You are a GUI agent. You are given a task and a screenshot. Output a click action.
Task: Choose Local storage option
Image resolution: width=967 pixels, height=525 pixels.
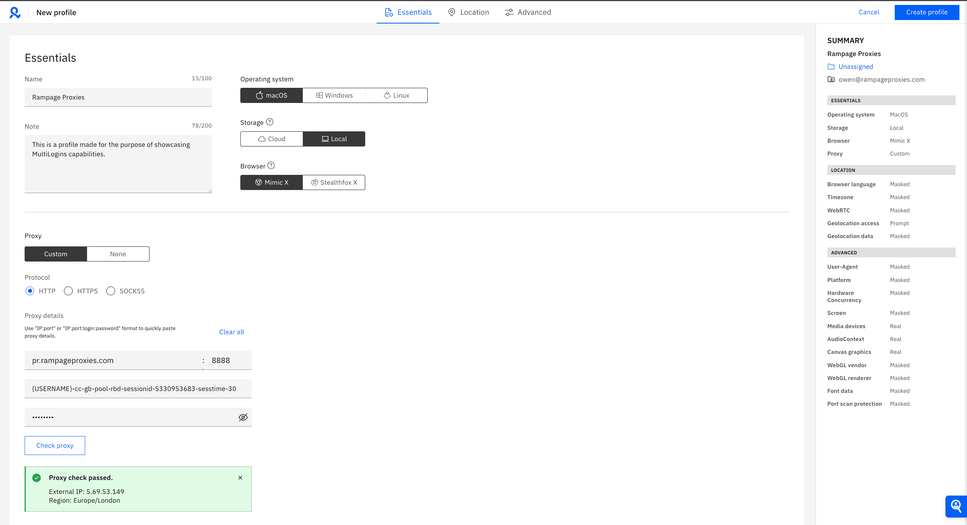pyautogui.click(x=334, y=139)
